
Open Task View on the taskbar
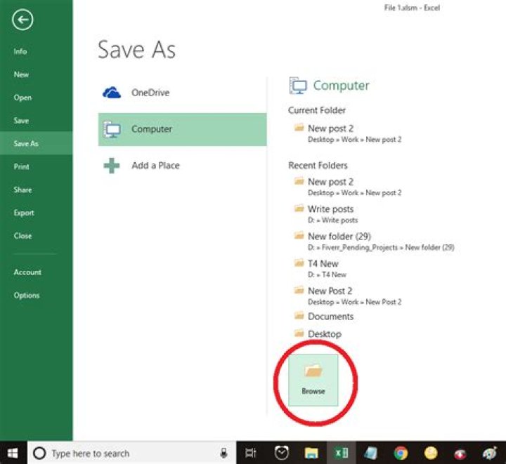251,453
